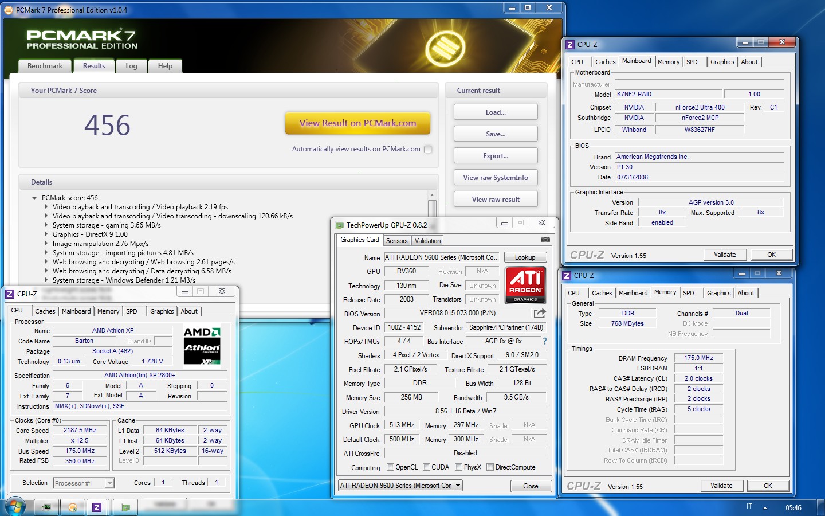
Task: Open the PCMark Log tab
Action: coord(131,66)
